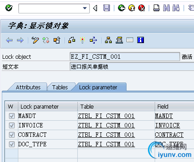
Task: Click the Field column header
Action: [174, 106]
